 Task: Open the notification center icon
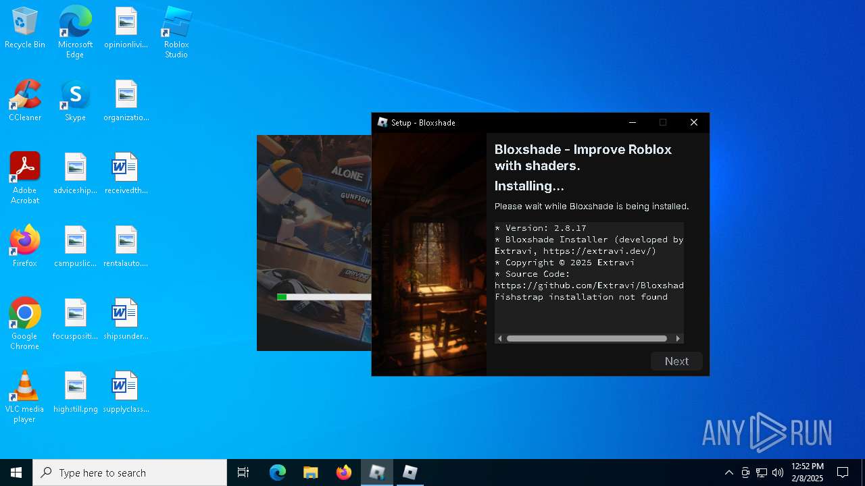(843, 473)
